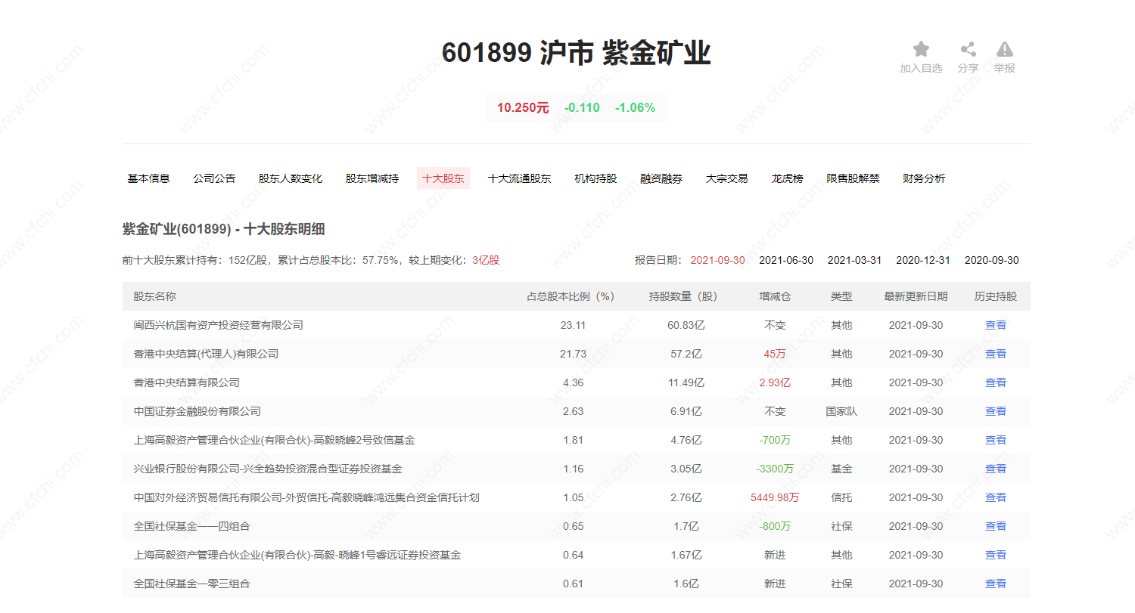Screen dimensions: 1135x613
Task: Click the 占总股本比例(%) column header
Action: point(574,296)
